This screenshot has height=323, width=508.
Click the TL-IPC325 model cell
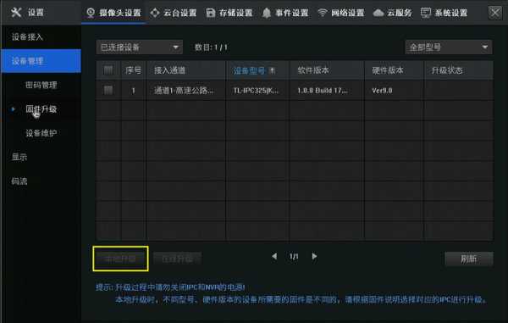click(257, 91)
